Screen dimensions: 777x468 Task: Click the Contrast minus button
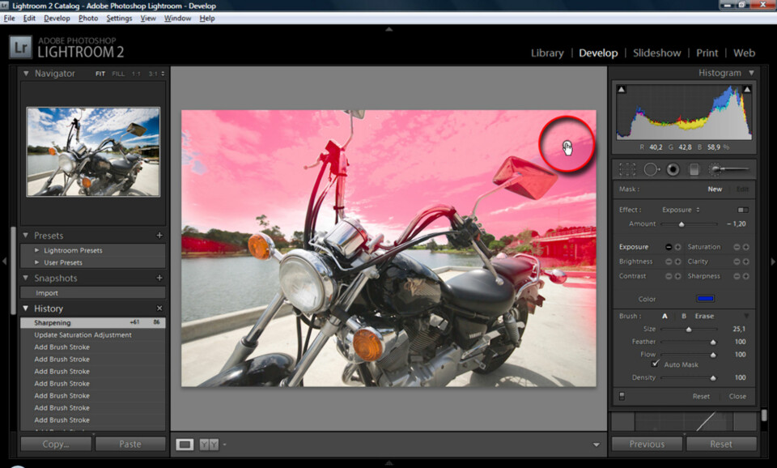[669, 276]
